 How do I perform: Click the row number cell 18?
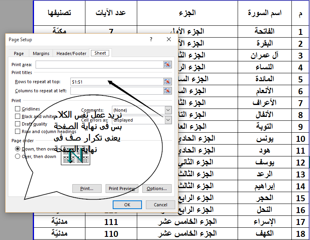tap(301, 234)
